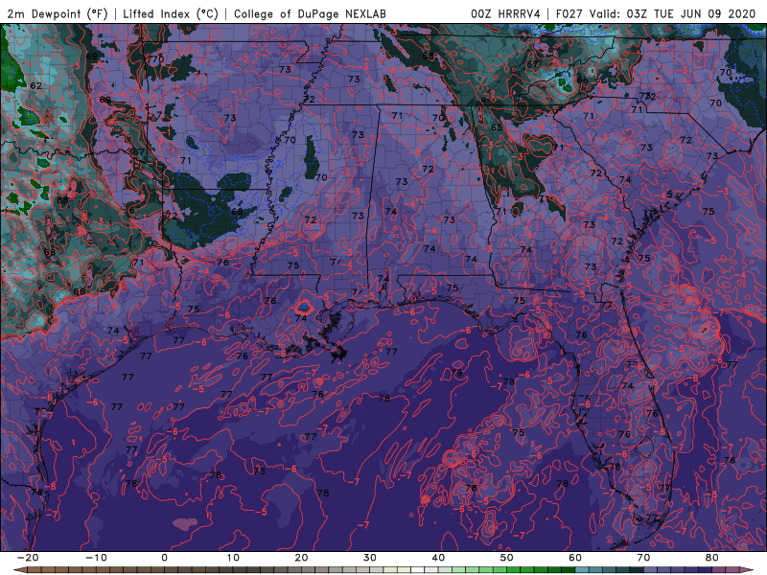Select the 10 label on the color scale
Screen dimensions: 767x575
pos(233,558)
